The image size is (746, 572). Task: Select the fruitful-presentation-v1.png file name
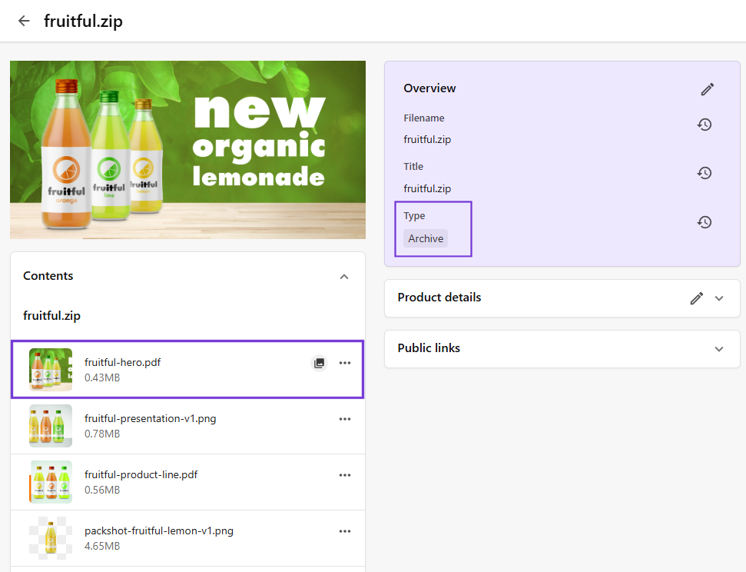[151, 419]
